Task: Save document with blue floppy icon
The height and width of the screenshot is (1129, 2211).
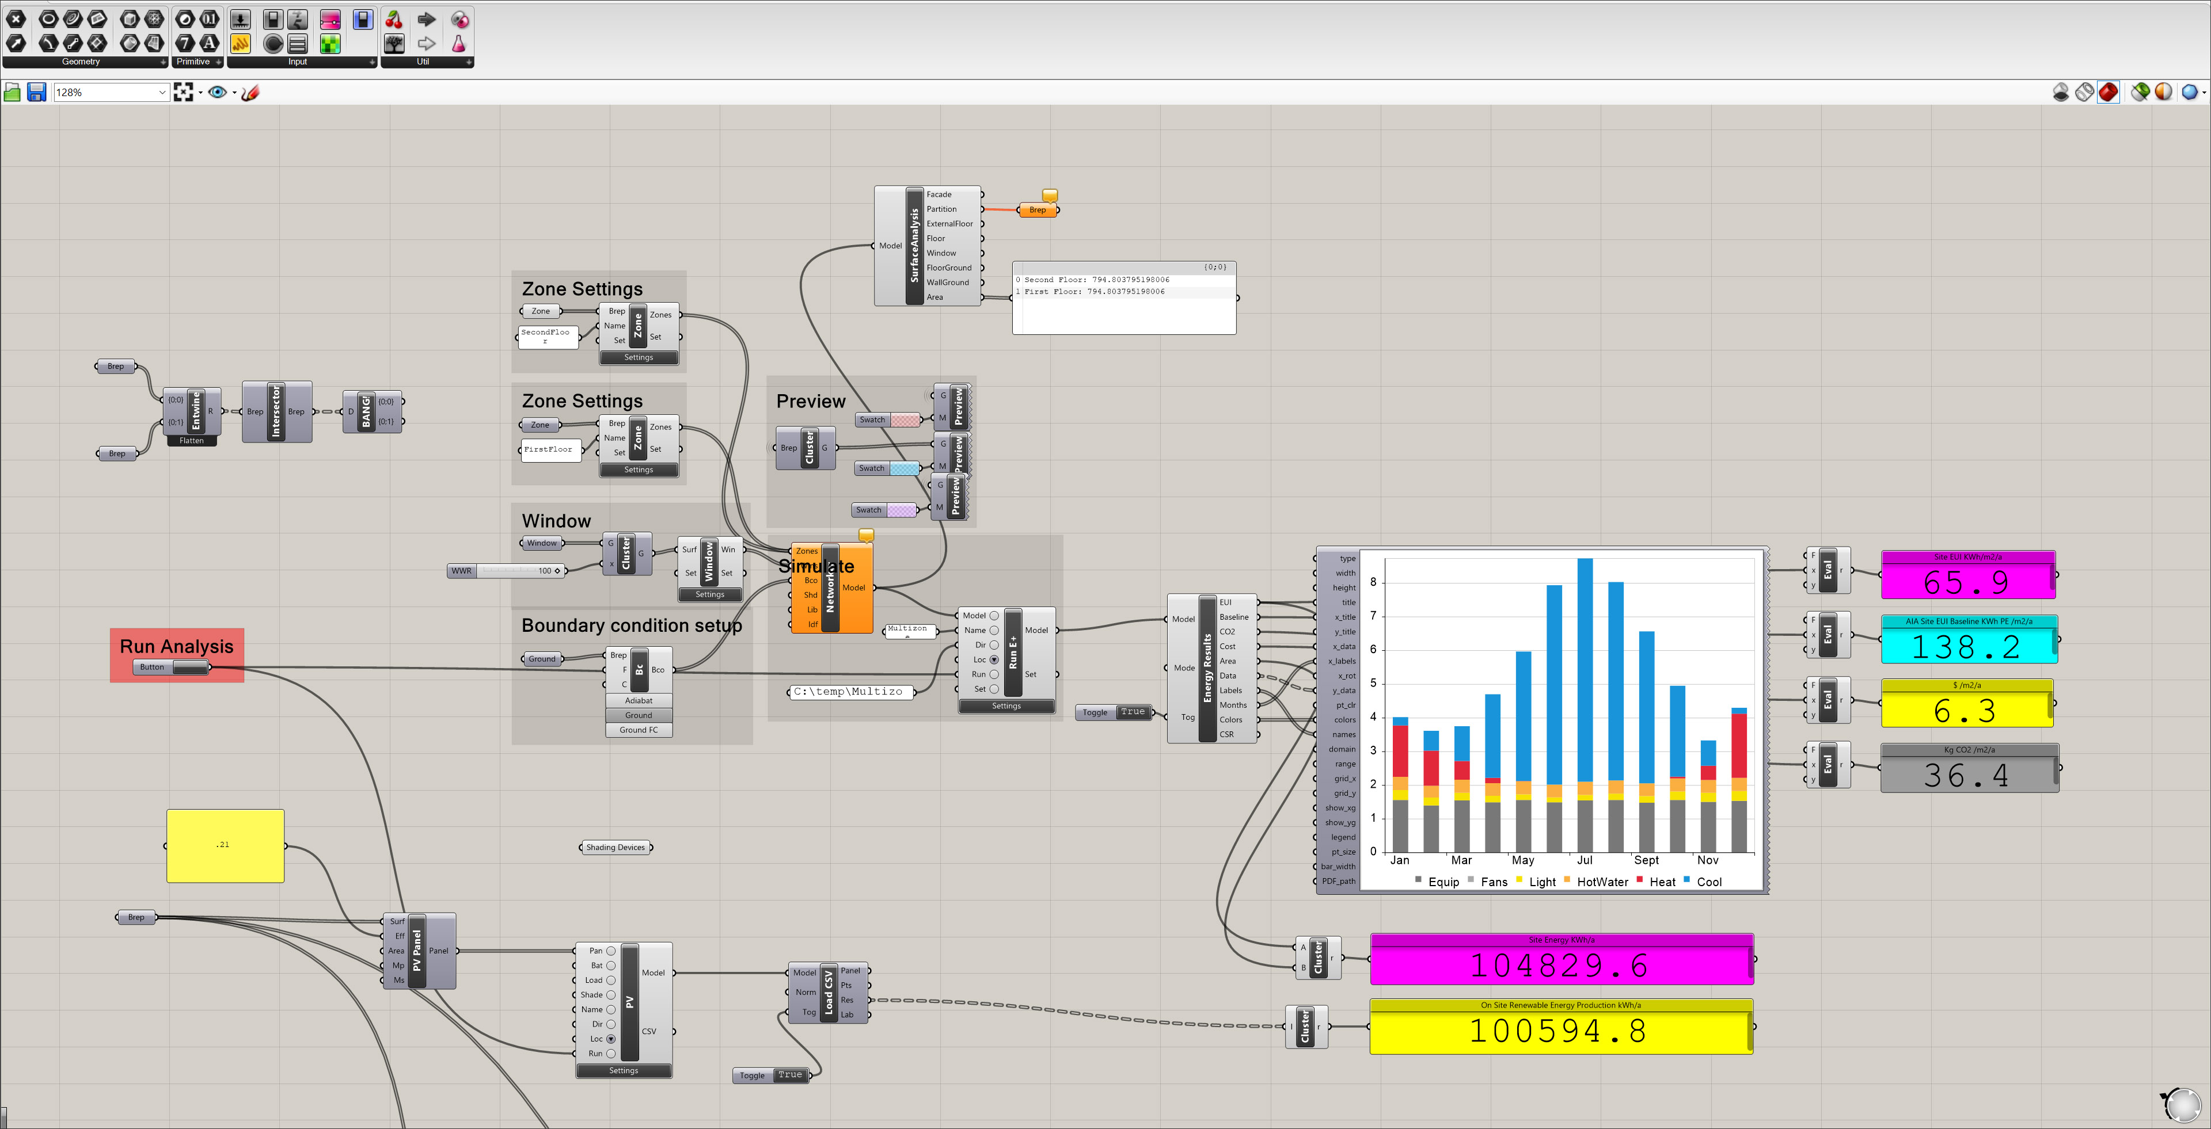Action: (37, 93)
